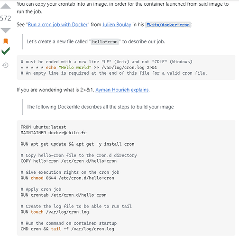The image size is (239, 238).
Task: Click the chmod 0644 command line
Action: [x=67, y=178]
